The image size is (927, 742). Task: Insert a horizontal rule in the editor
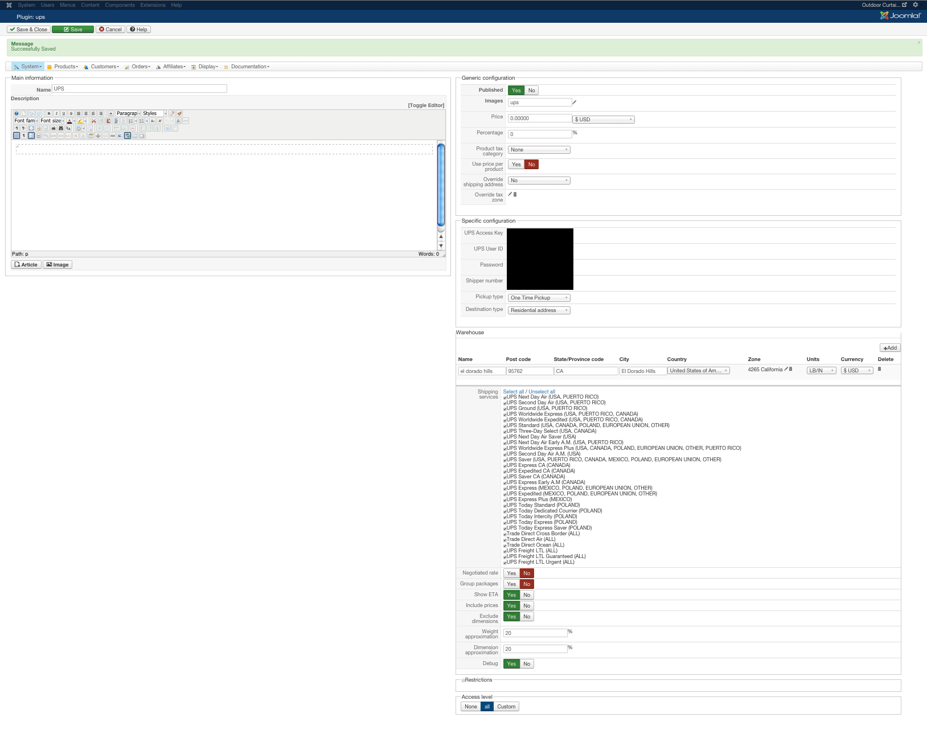coord(186,121)
